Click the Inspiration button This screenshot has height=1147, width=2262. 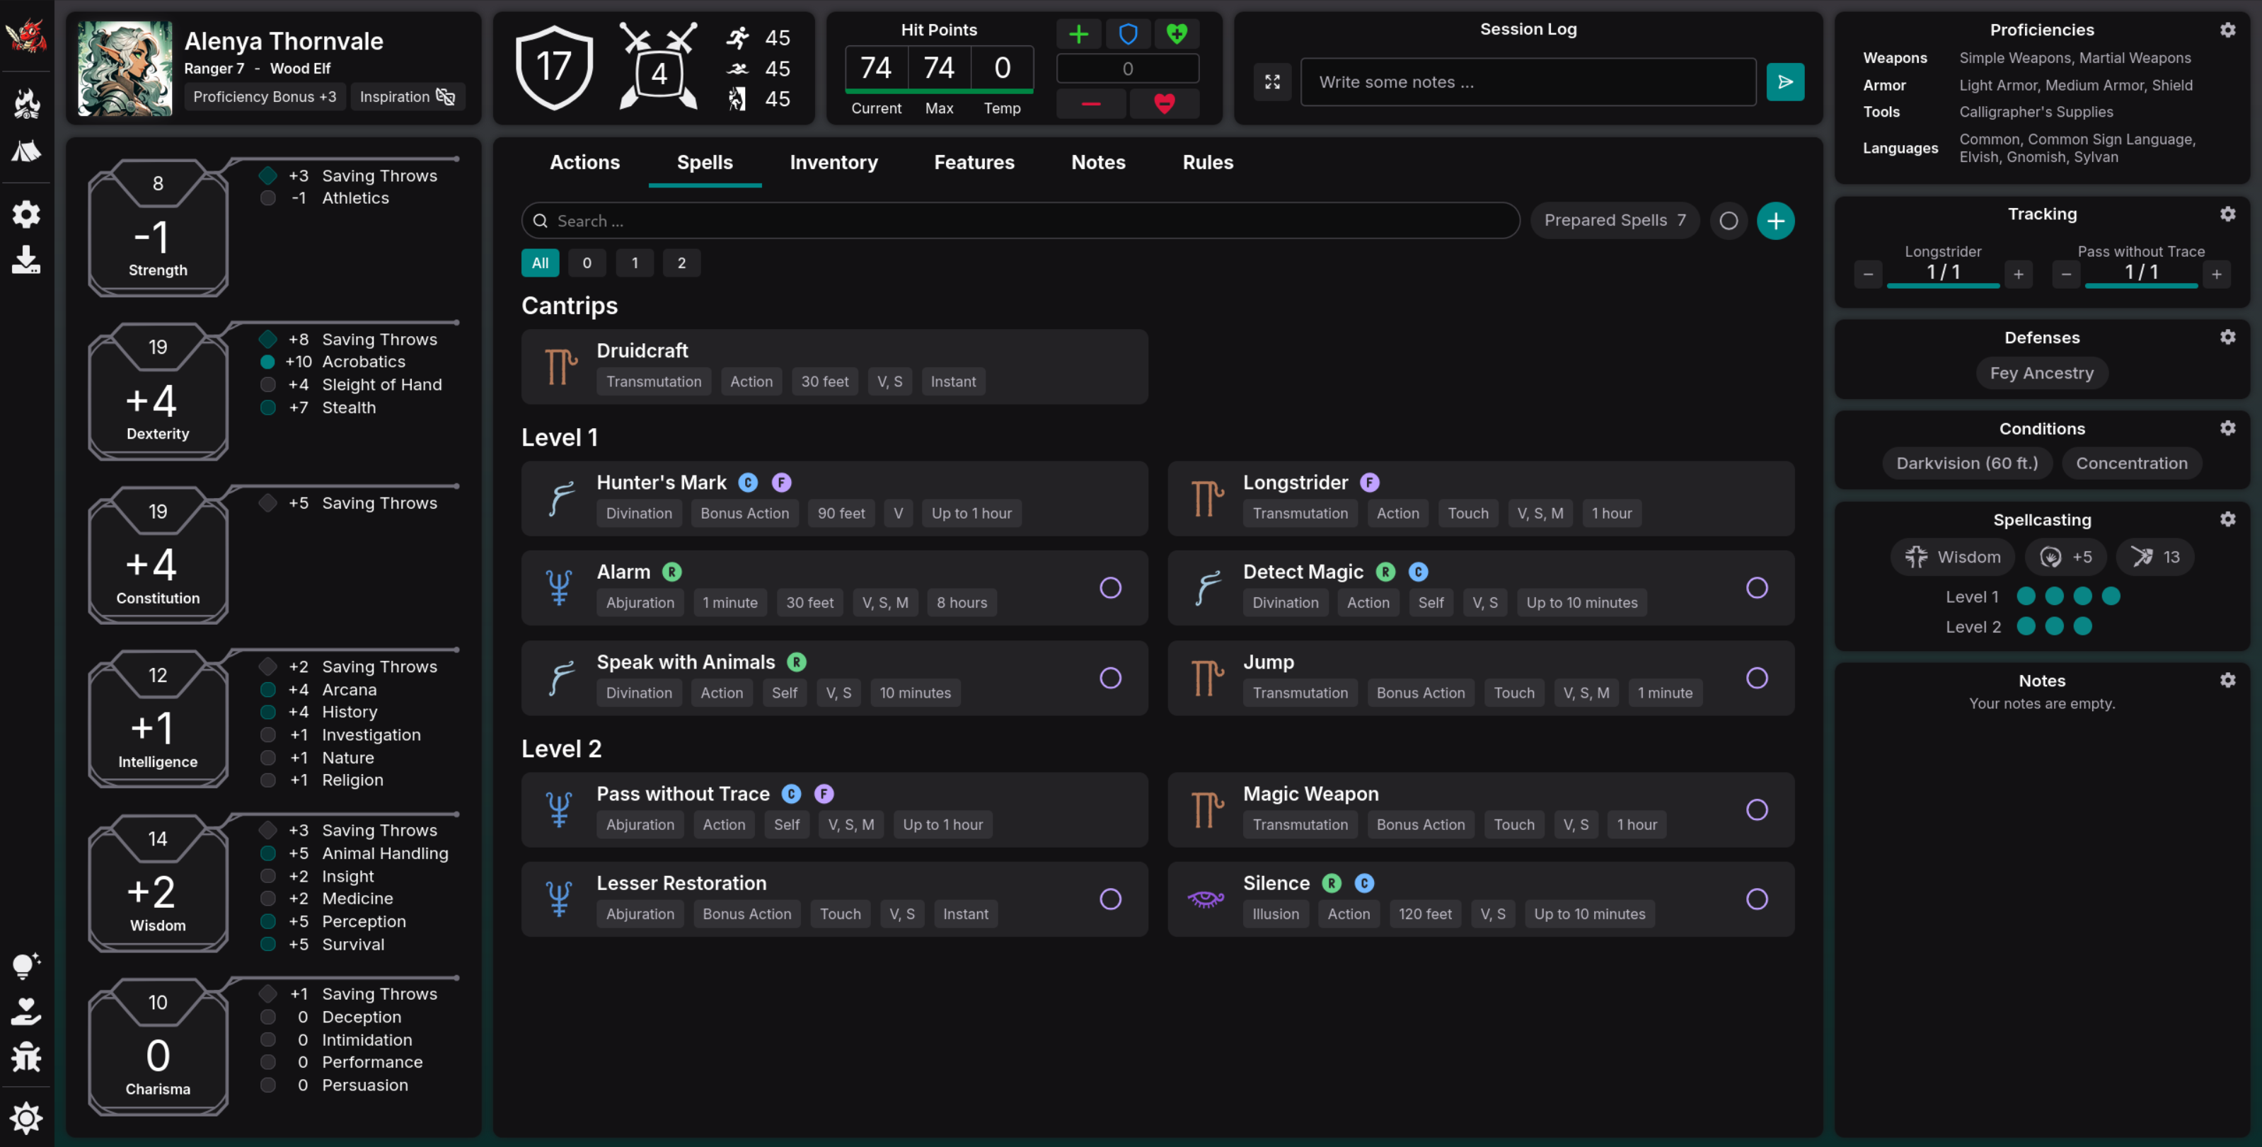(x=407, y=97)
